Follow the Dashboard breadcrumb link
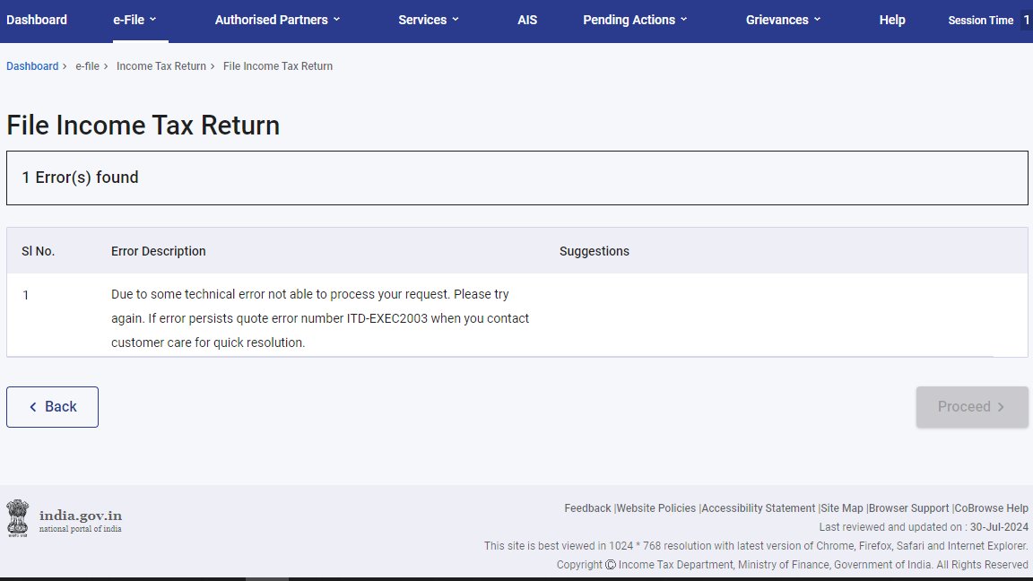 pos(32,65)
